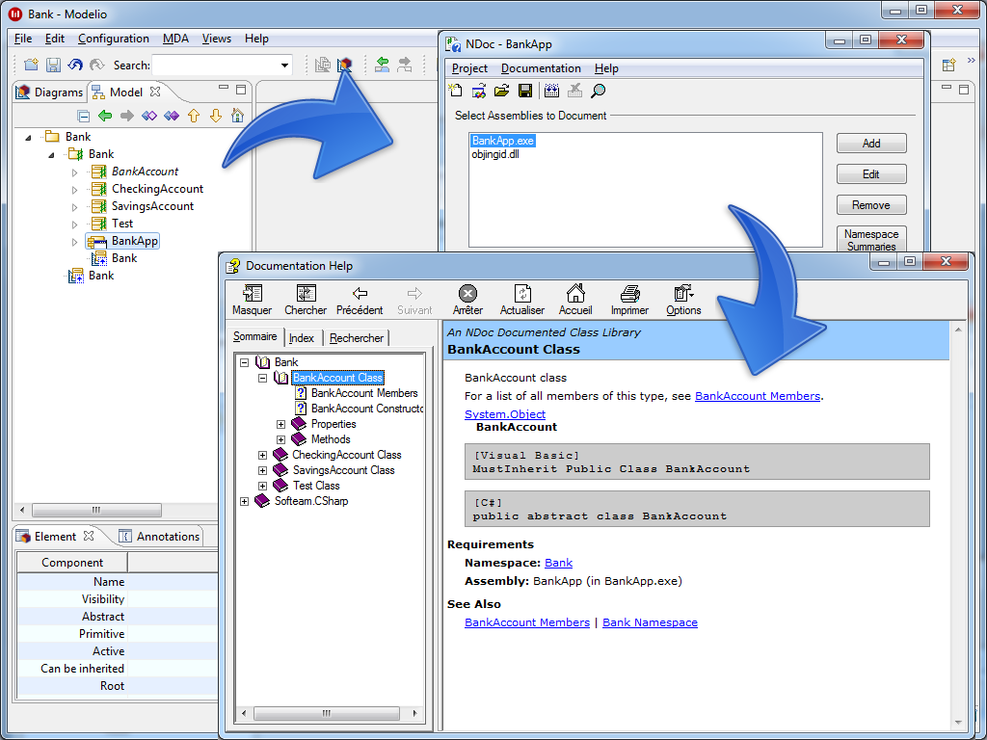
Task: Expand CheckingAccount Class in help tree
Action: point(262,455)
